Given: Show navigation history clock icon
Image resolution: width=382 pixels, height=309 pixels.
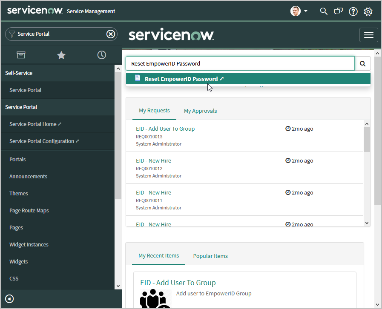Looking at the screenshot, I should (101, 55).
